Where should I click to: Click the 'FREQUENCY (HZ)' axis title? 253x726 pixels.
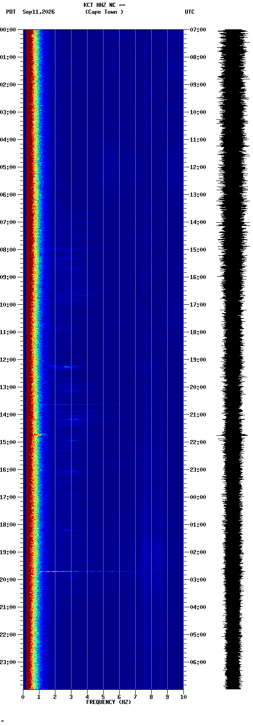109,702
